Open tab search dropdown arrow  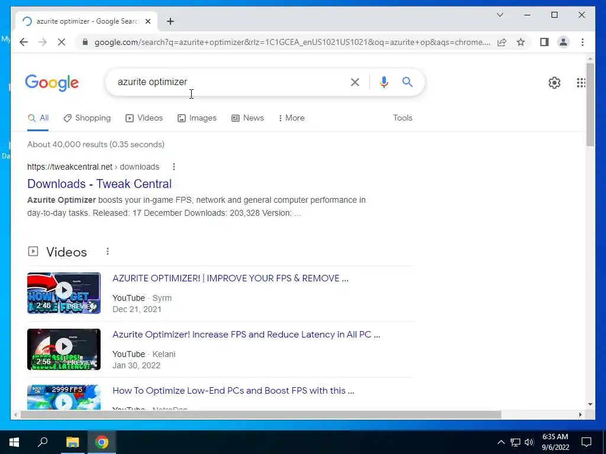coord(499,15)
